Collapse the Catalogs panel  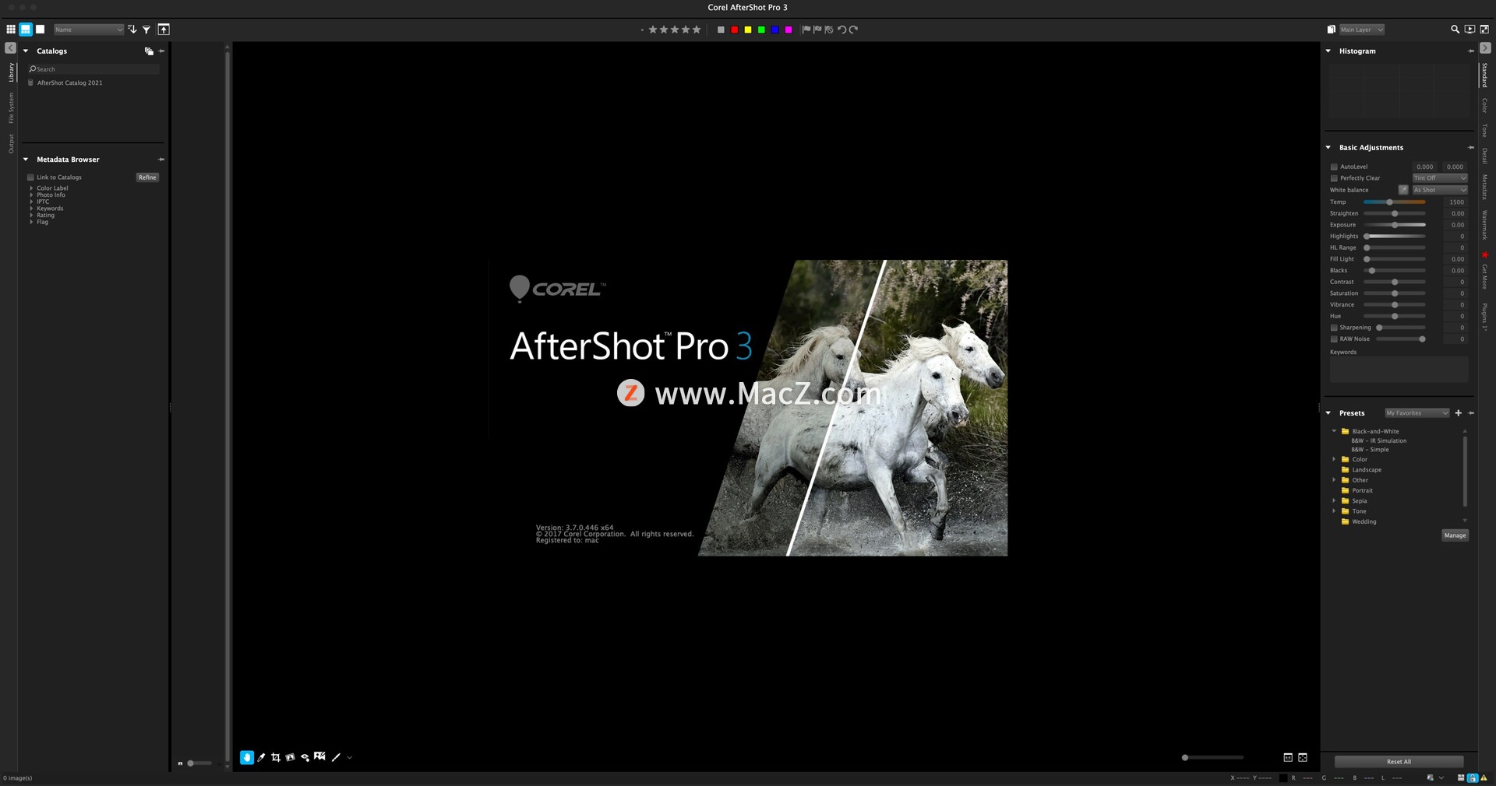click(26, 51)
